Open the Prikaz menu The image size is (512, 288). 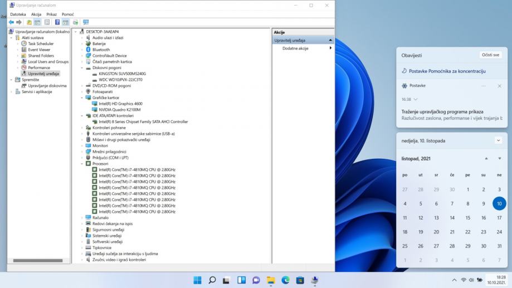(52, 14)
